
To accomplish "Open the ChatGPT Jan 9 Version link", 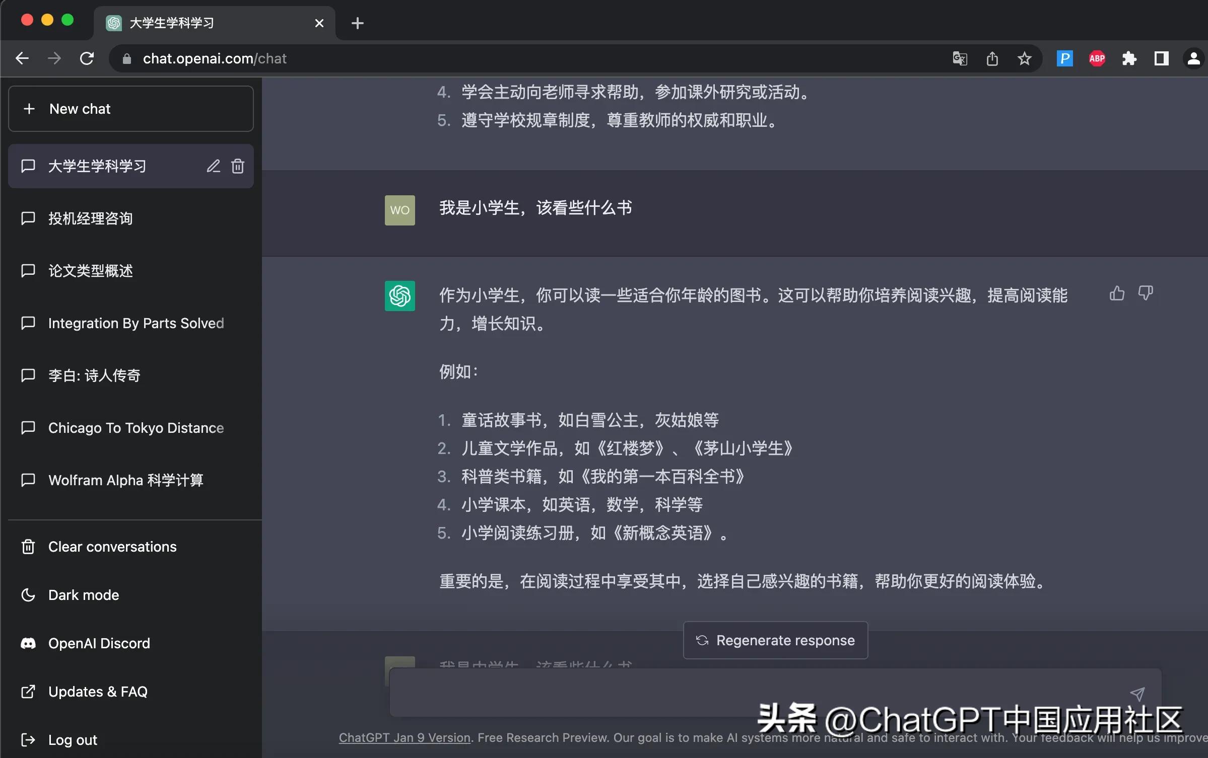I will click(x=404, y=738).
